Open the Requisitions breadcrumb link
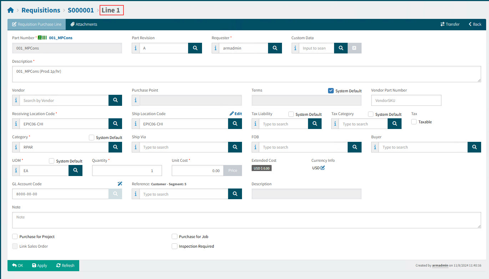 click(x=41, y=10)
